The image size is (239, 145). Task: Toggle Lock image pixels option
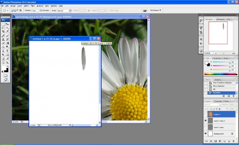coord(214,109)
